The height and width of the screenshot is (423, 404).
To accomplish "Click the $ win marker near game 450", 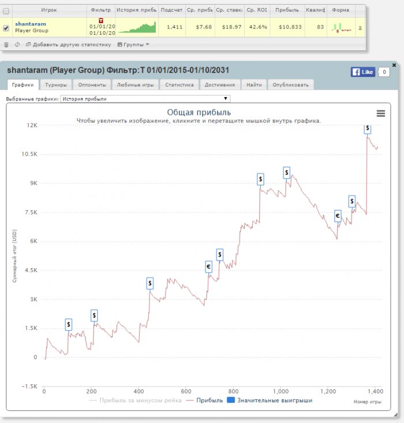I will pos(150,284).
